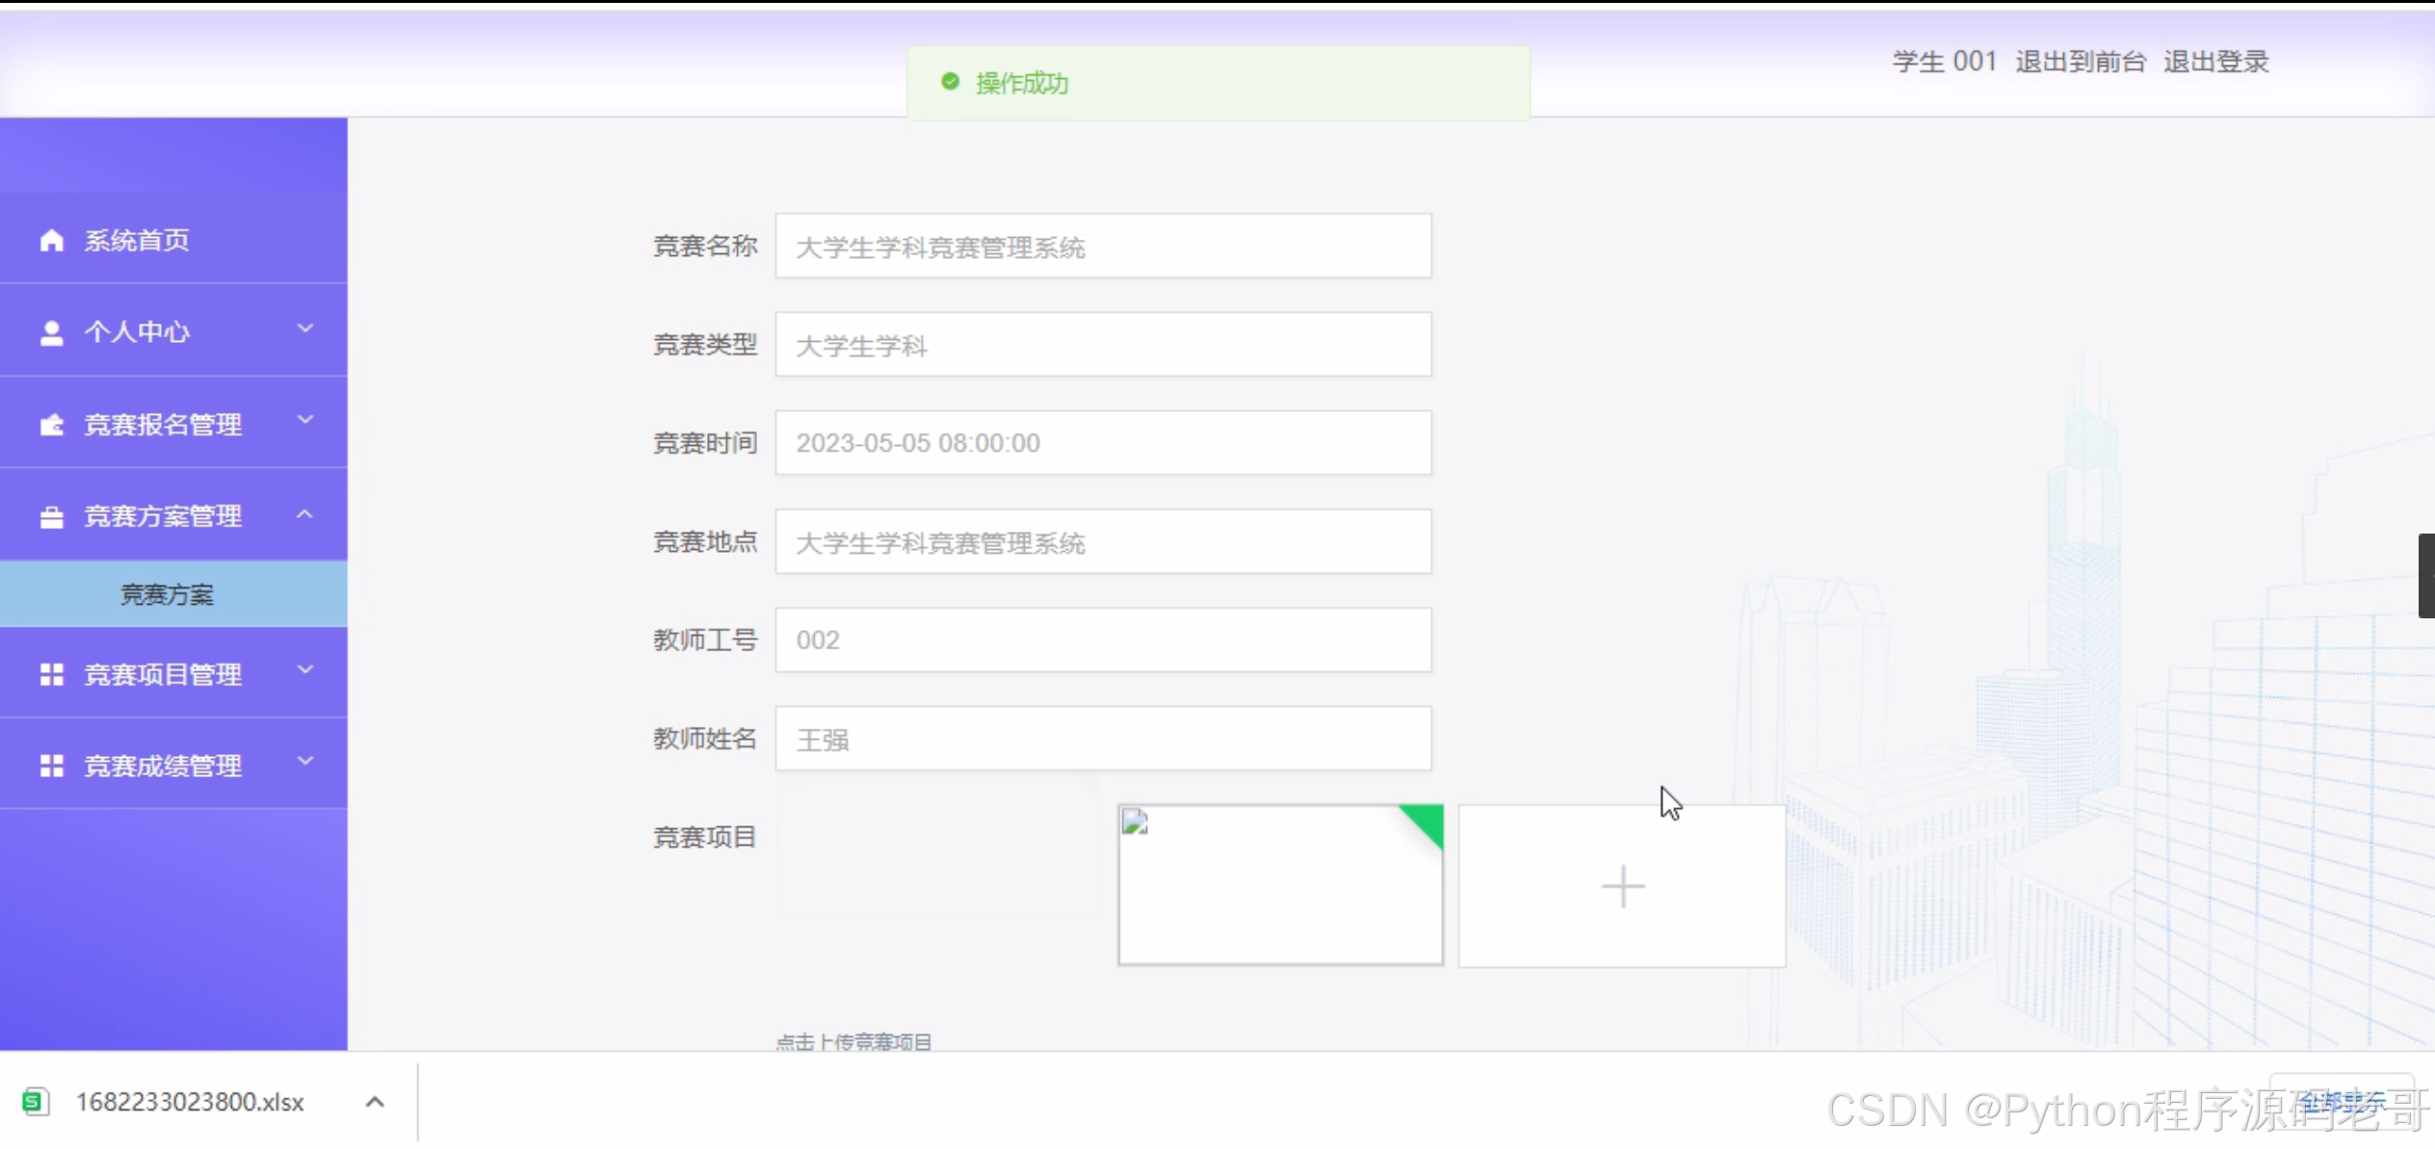Expand the 个人中心 menu chevron

coord(305,328)
